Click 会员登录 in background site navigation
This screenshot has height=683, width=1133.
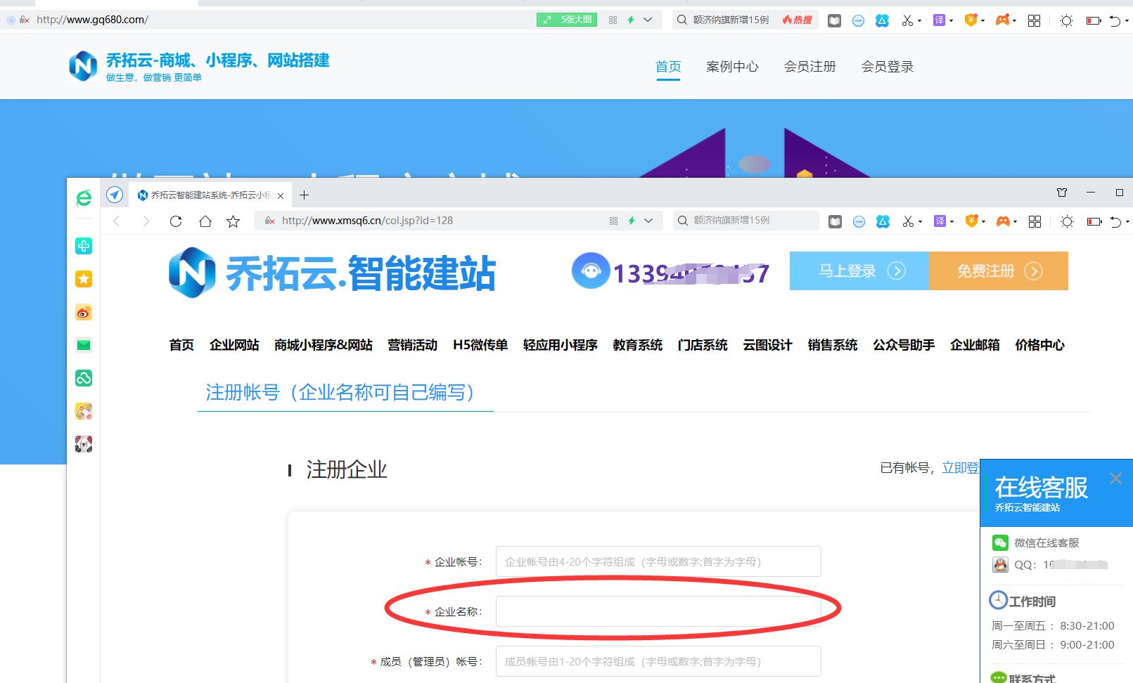[887, 67]
